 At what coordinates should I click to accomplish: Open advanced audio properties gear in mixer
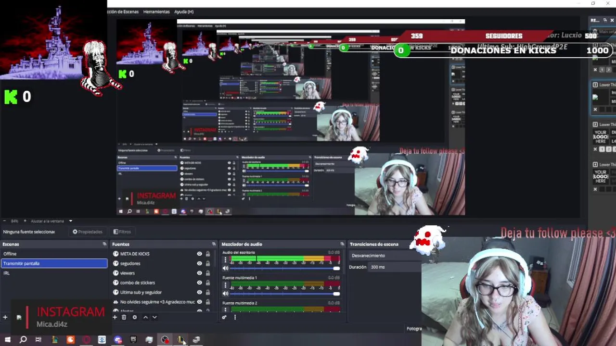[x=224, y=317]
